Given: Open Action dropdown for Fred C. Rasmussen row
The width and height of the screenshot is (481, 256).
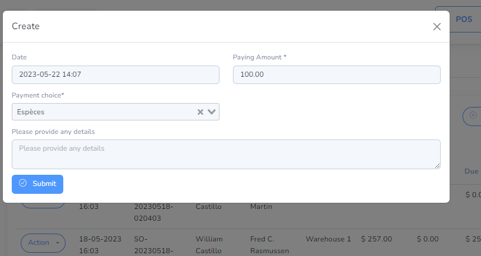Looking at the screenshot, I should pos(43,243).
